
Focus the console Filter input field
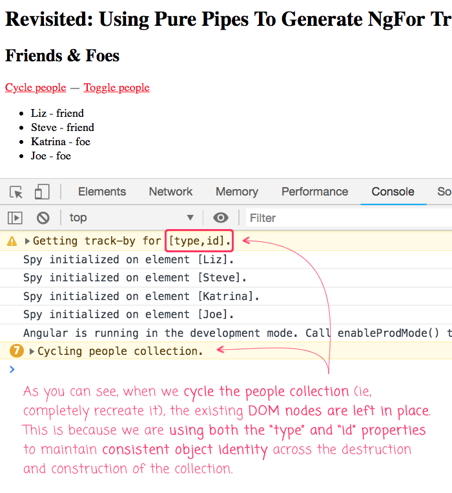(x=349, y=218)
